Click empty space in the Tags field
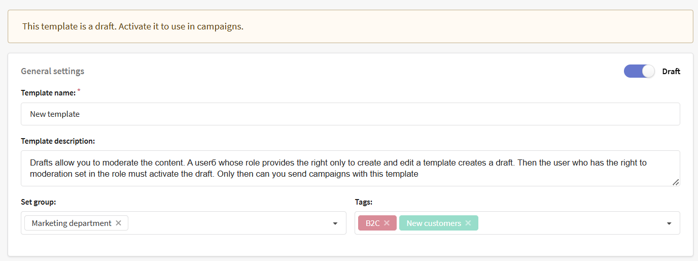 (568, 223)
